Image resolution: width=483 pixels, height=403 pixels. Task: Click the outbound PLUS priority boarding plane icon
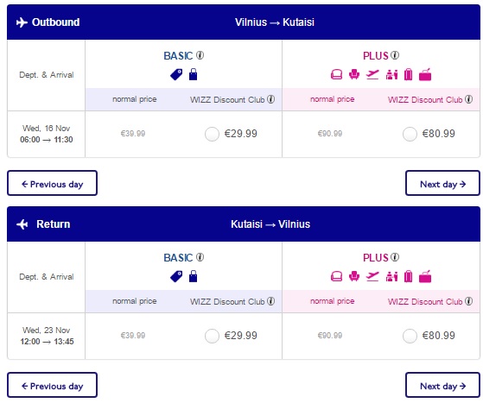[372, 74]
